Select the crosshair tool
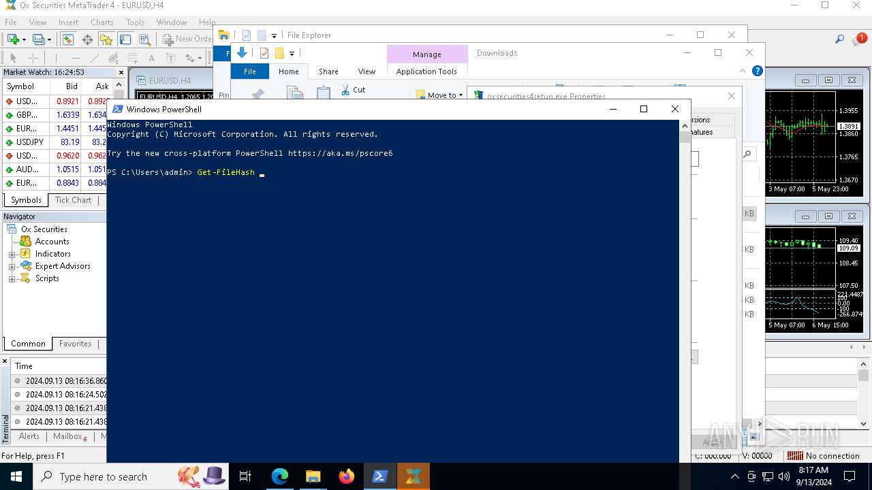Image resolution: width=872 pixels, height=490 pixels. click(33, 58)
